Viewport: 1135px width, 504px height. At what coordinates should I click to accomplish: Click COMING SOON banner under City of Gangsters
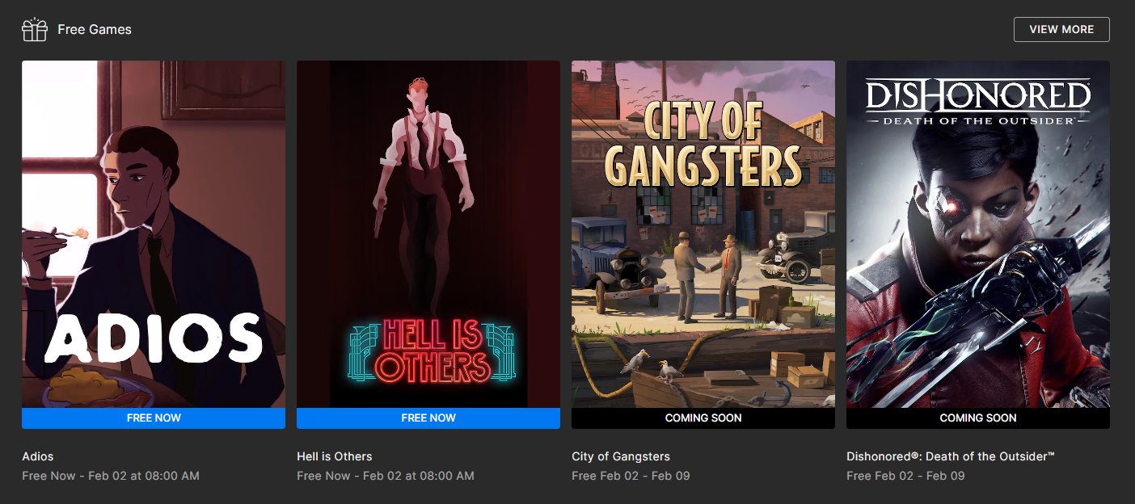[703, 418]
